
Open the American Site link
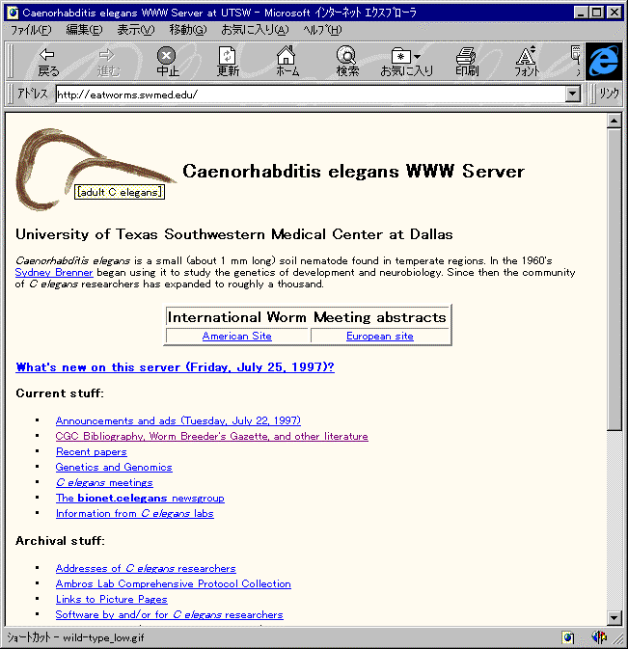[236, 337]
